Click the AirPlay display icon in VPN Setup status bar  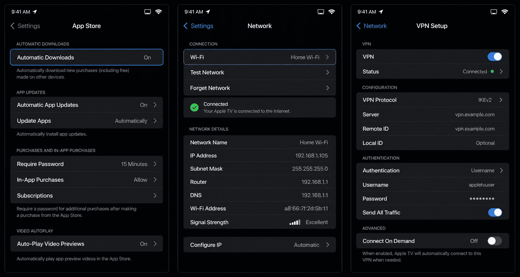click(494, 12)
